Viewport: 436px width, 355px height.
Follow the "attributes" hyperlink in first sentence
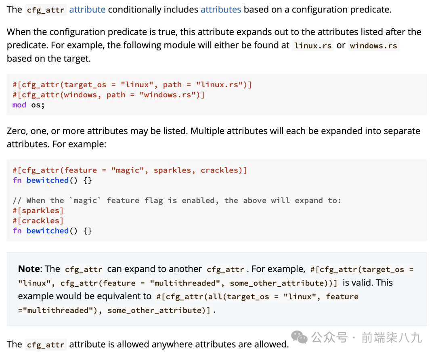(221, 9)
